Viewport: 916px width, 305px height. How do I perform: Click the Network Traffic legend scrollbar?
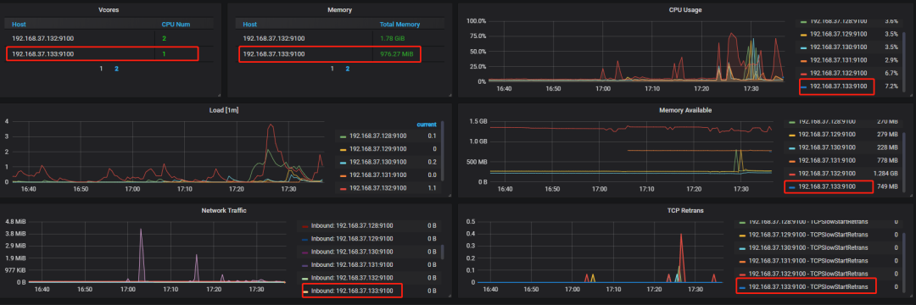coord(442,252)
